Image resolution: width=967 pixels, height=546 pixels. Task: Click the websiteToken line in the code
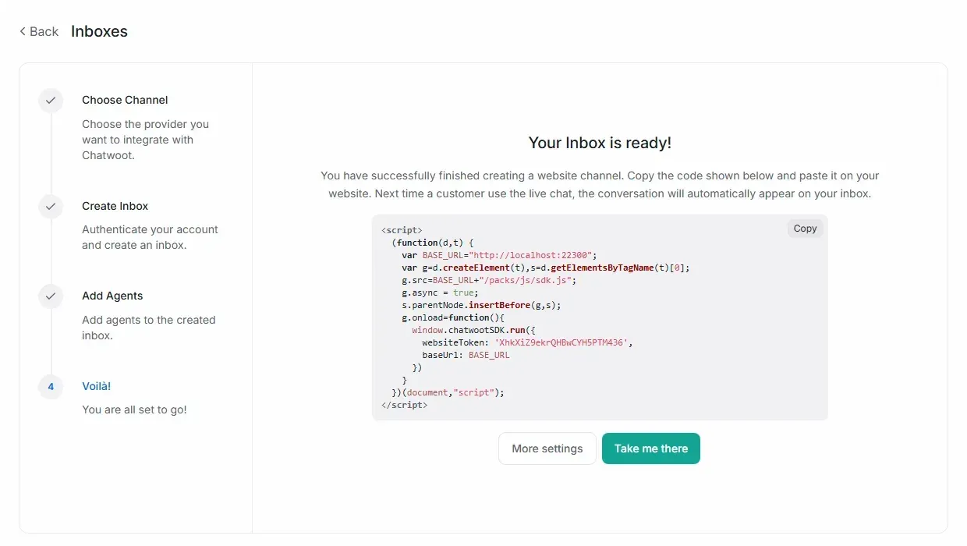(x=527, y=342)
